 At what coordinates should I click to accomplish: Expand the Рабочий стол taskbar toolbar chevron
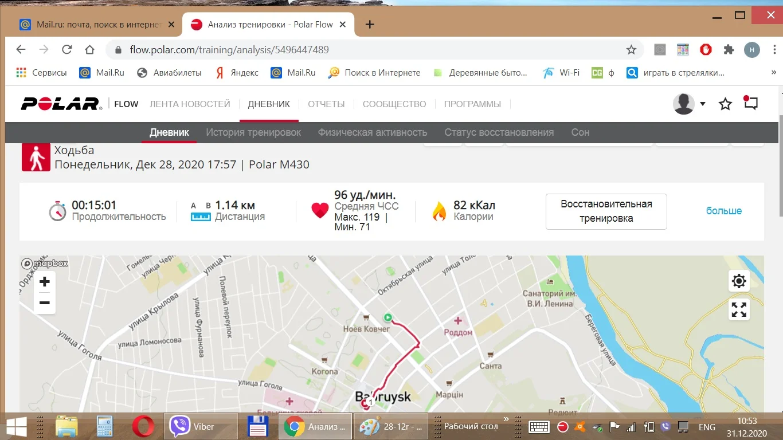(x=506, y=420)
